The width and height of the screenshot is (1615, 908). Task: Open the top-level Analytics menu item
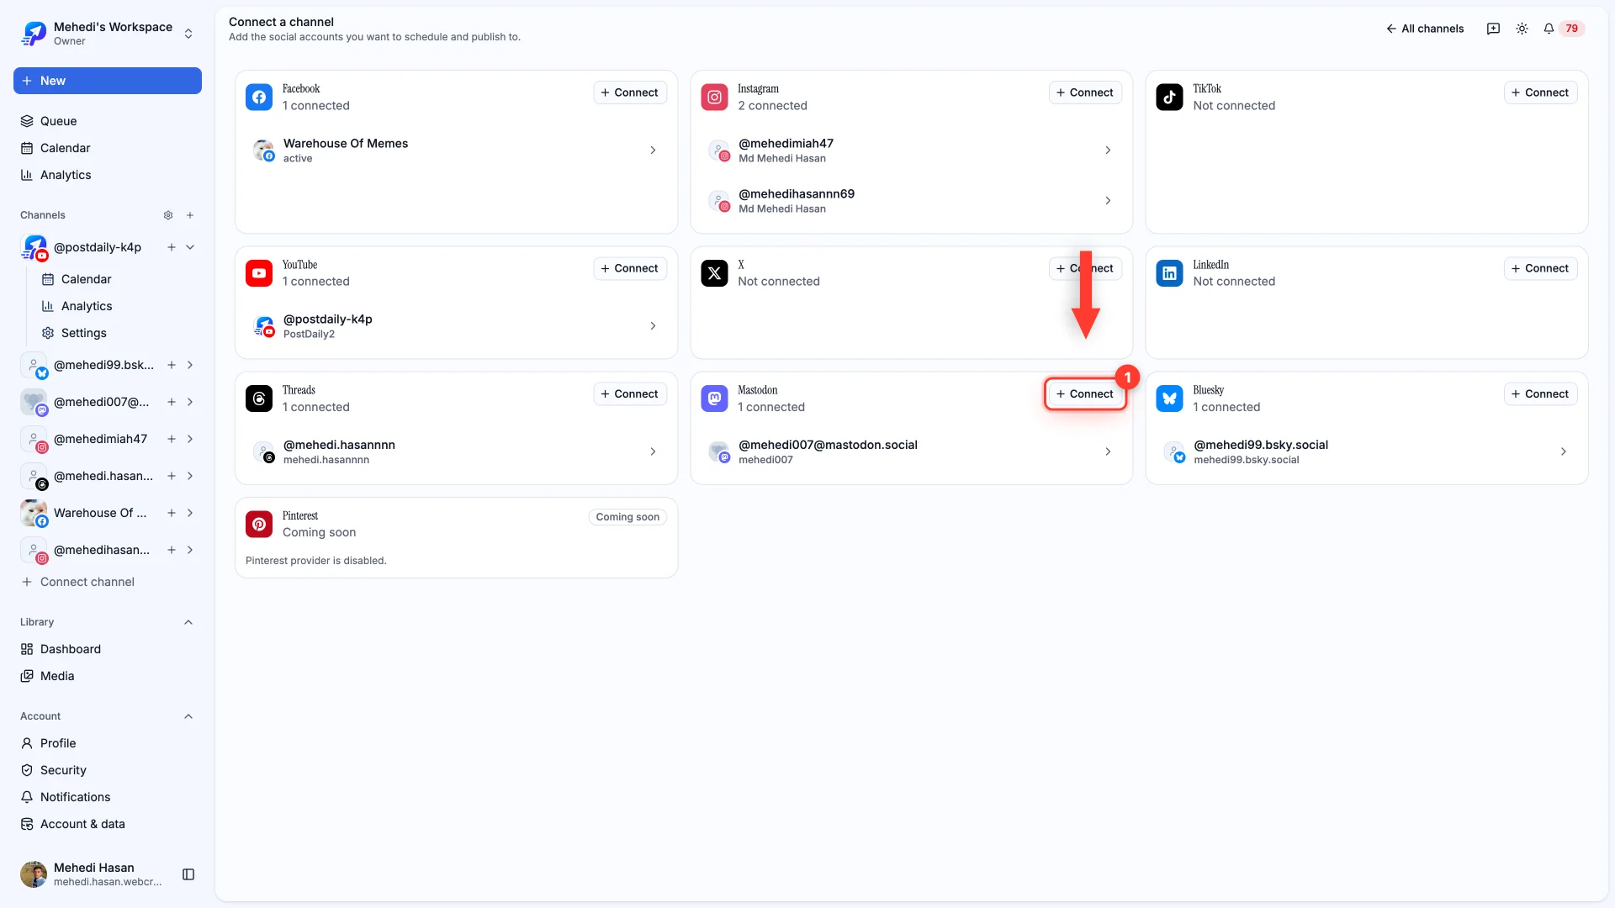click(108, 175)
